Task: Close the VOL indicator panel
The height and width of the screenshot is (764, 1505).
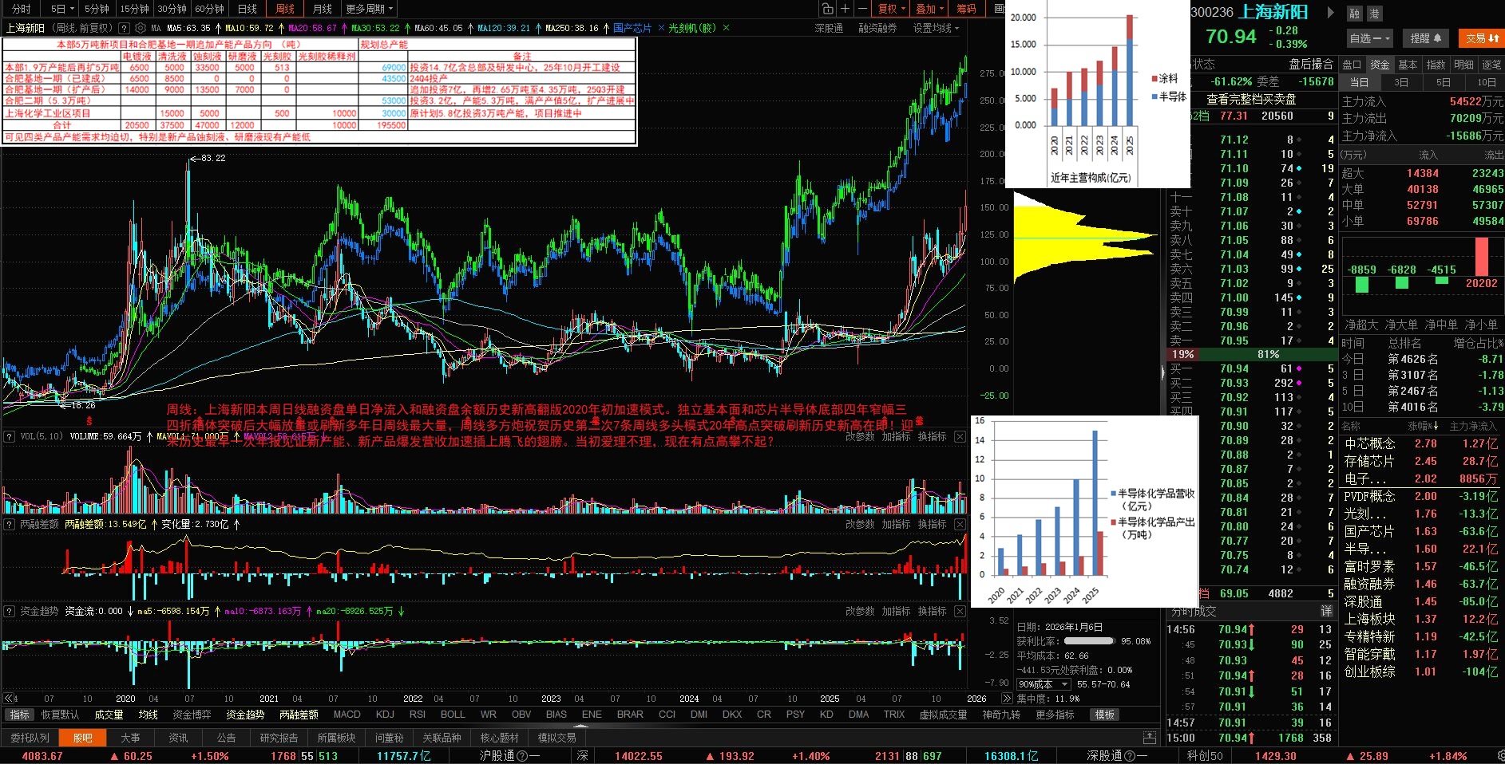Action: coord(960,436)
